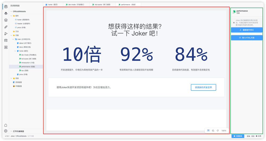
Task: Open the code window icon in activity bar
Action: point(6,40)
